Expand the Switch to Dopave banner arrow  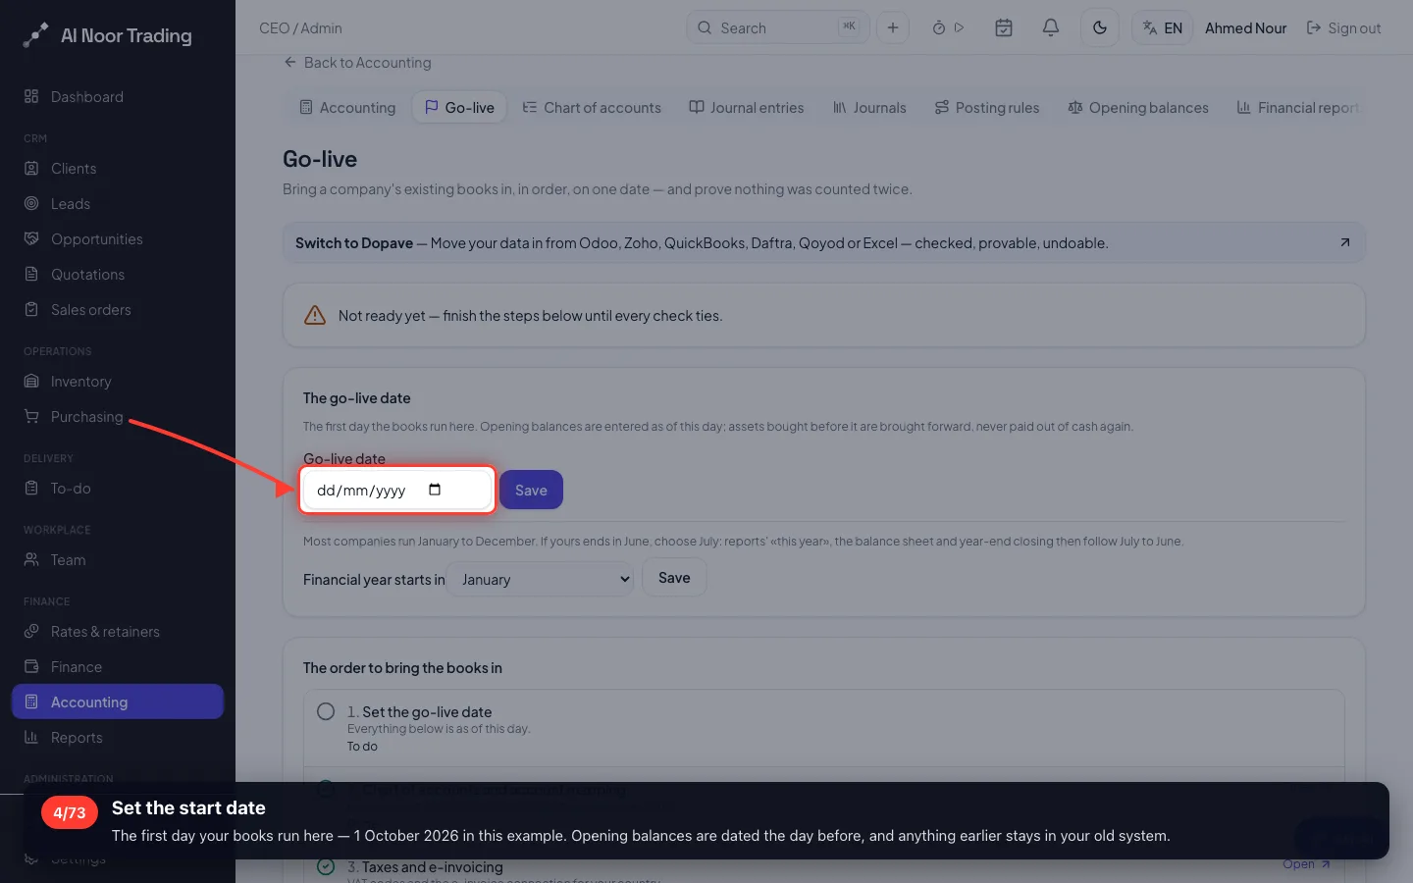pos(1344,242)
